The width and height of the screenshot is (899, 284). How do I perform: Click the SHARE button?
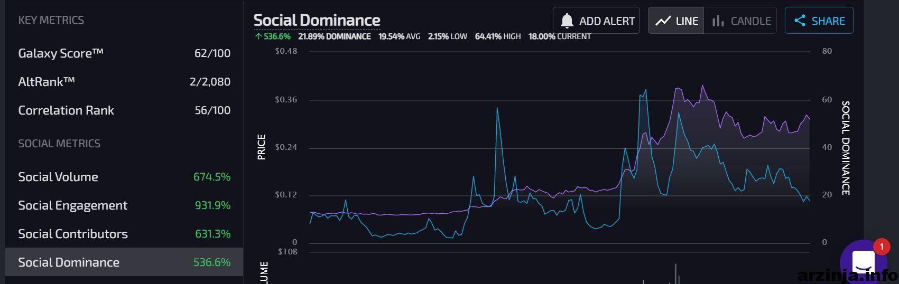pyautogui.click(x=819, y=21)
